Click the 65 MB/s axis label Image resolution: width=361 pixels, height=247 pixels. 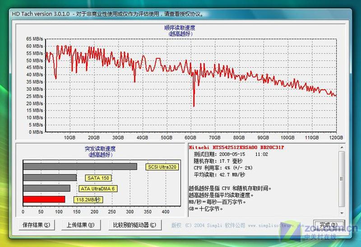click(x=35, y=39)
